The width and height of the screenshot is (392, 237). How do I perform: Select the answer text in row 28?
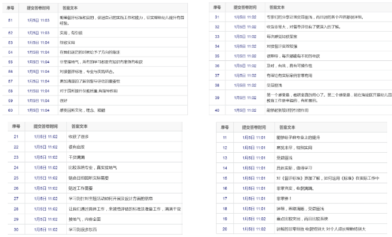(x=125, y=209)
